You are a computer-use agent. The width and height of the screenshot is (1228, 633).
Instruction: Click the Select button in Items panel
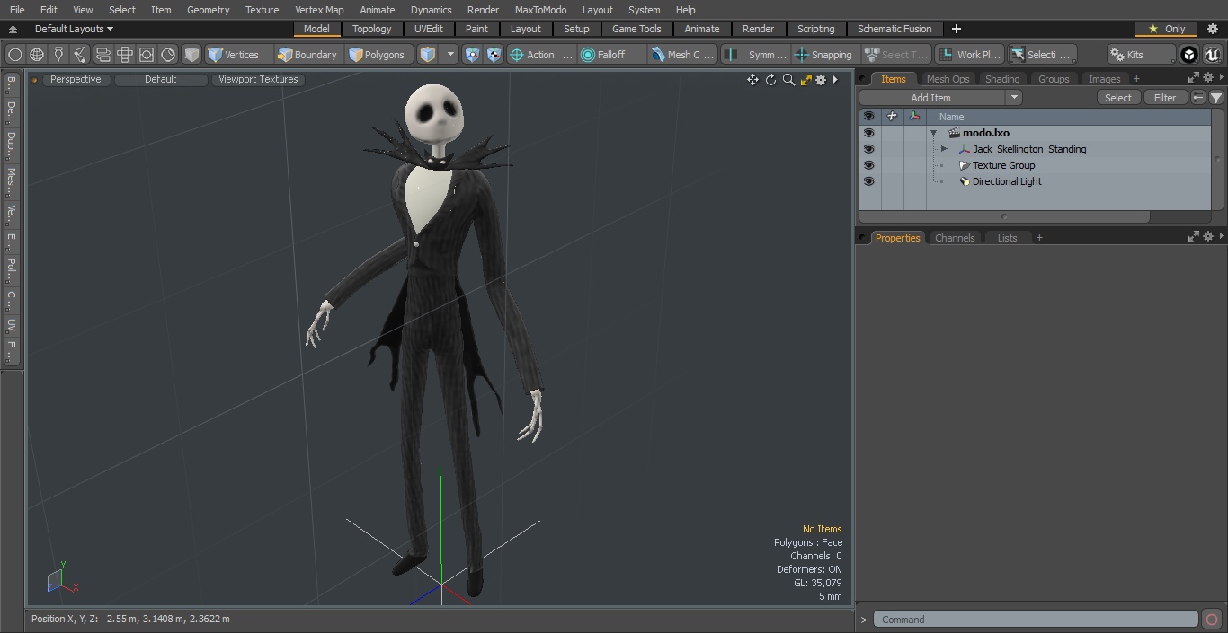(x=1118, y=98)
